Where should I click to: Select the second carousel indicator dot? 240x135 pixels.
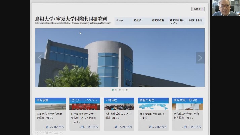coord(116,90)
